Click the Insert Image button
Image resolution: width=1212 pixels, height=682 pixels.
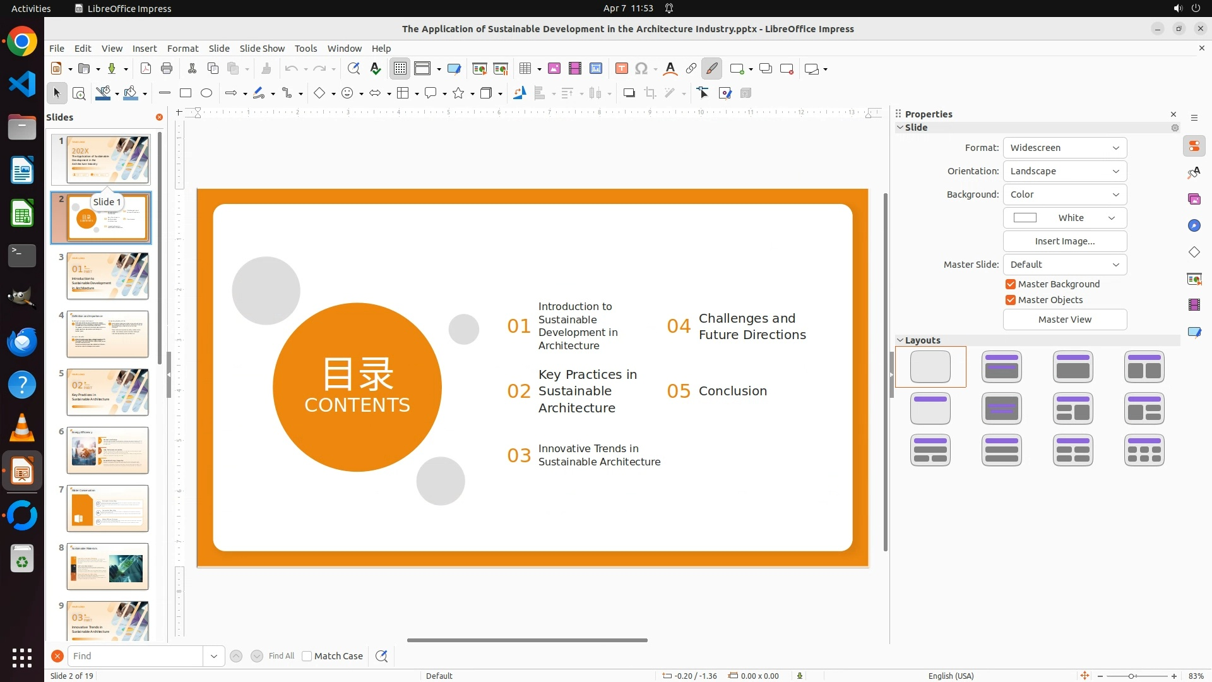1064,241
